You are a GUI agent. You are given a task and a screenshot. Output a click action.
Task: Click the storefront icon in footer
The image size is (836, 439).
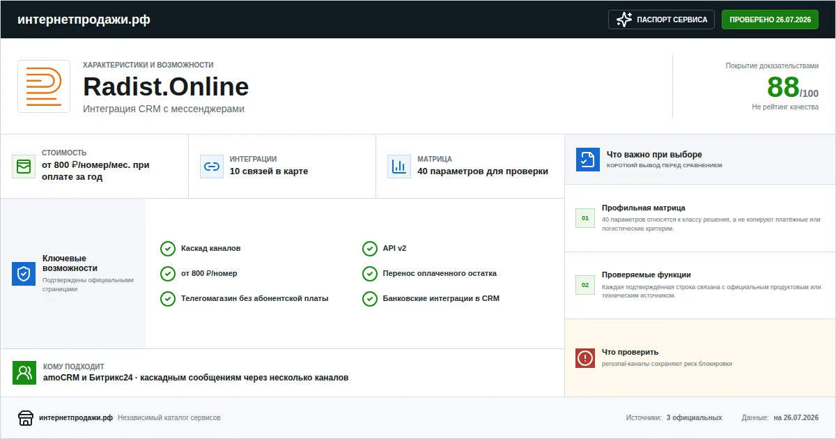click(26, 418)
